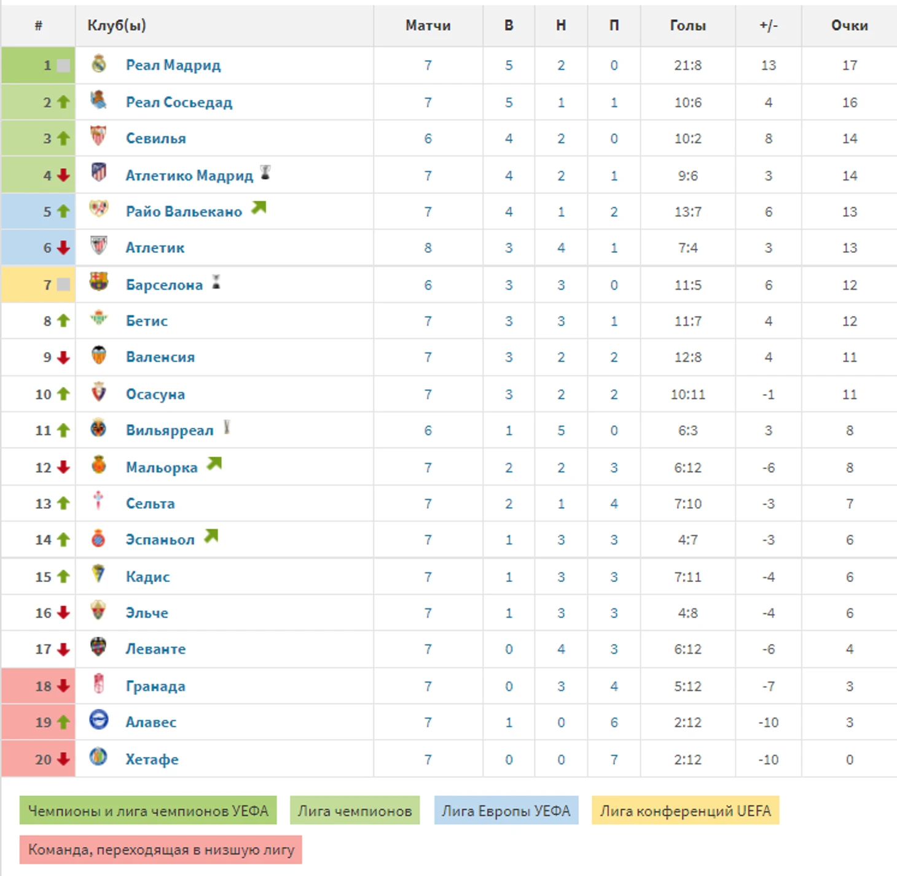Click promoted arrow icon beside Мальорка
897x876 pixels.
point(214,464)
